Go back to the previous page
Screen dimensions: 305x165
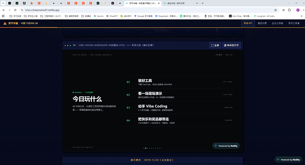click(4, 10)
